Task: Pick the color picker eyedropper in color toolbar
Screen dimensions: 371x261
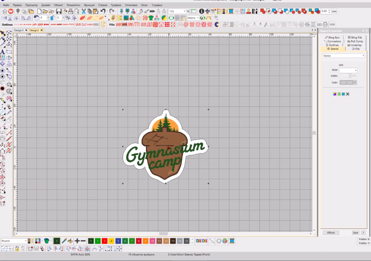Action: (x=64, y=241)
